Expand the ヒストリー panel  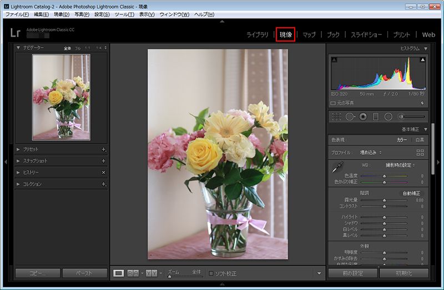[31, 172]
